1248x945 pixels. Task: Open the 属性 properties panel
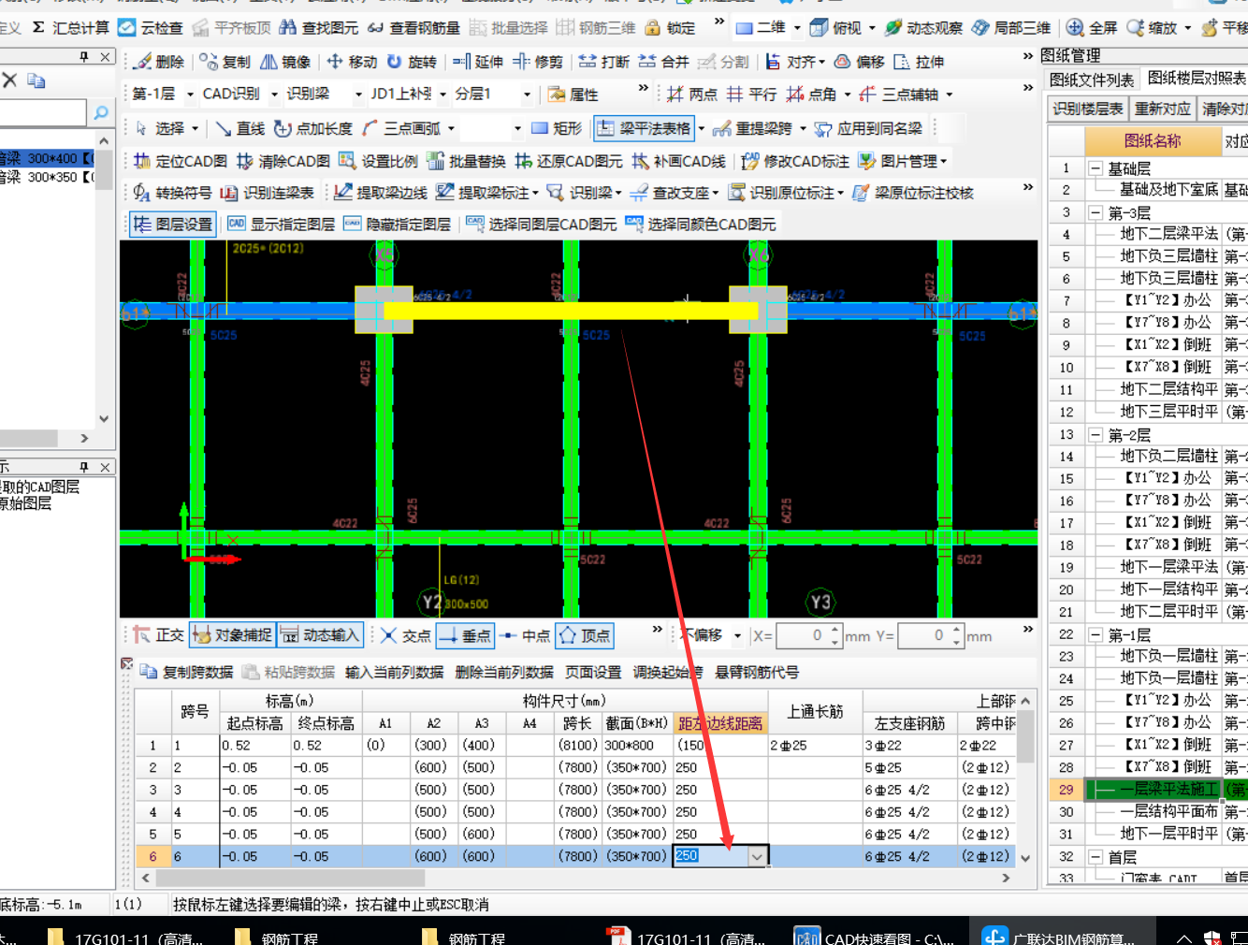(573, 94)
